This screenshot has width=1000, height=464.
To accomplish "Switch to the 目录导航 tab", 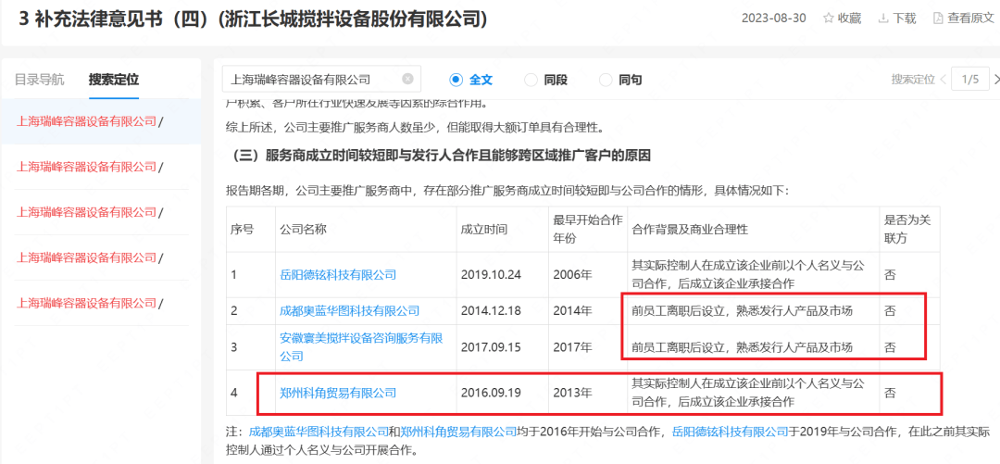I will [40, 80].
